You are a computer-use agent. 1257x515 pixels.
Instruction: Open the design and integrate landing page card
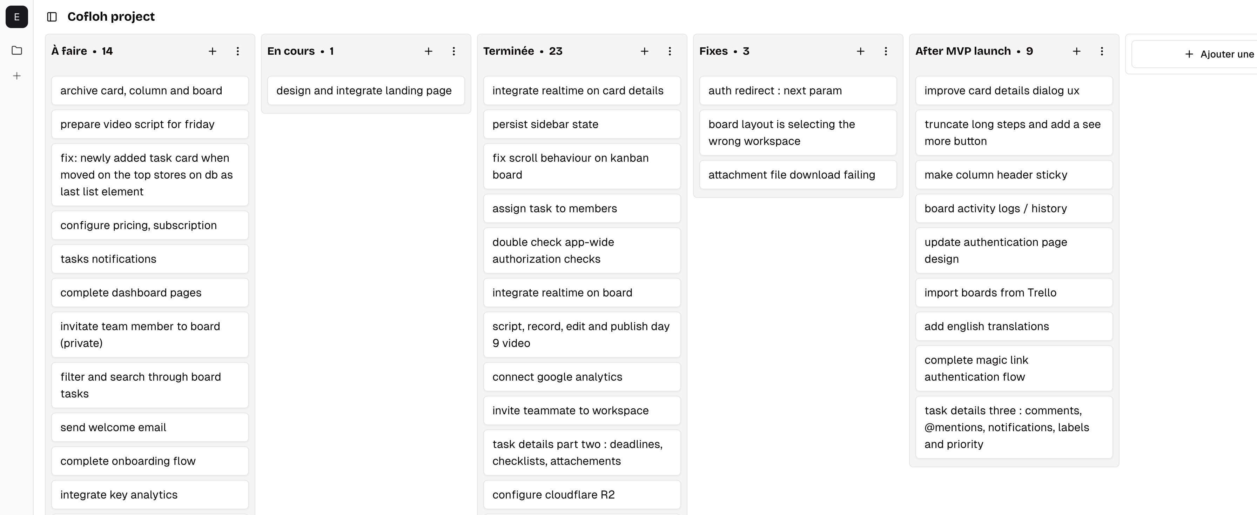pos(366,90)
